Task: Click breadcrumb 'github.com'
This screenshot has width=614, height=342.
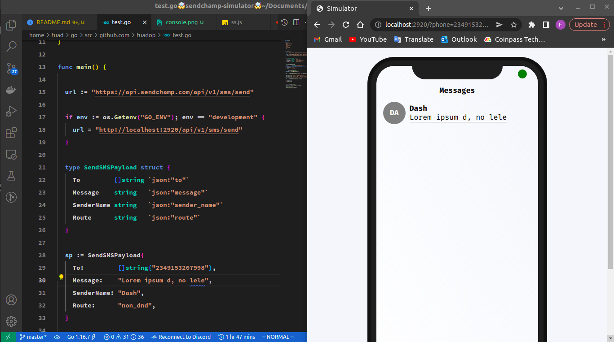Action: pos(115,35)
